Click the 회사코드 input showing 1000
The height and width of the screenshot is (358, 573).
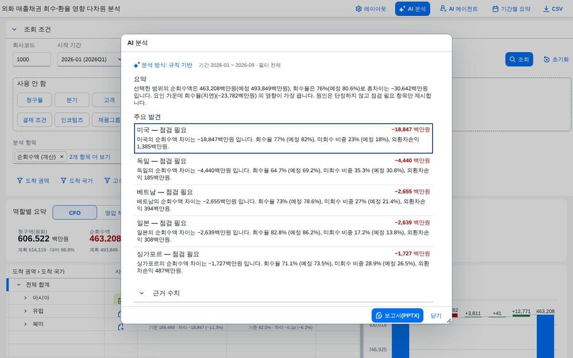(x=32, y=59)
